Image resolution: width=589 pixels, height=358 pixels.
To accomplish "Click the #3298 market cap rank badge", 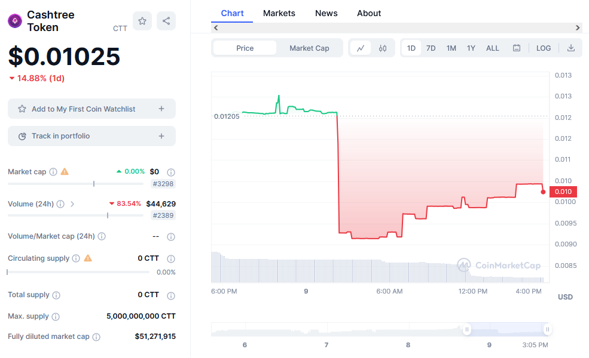I will (x=163, y=184).
